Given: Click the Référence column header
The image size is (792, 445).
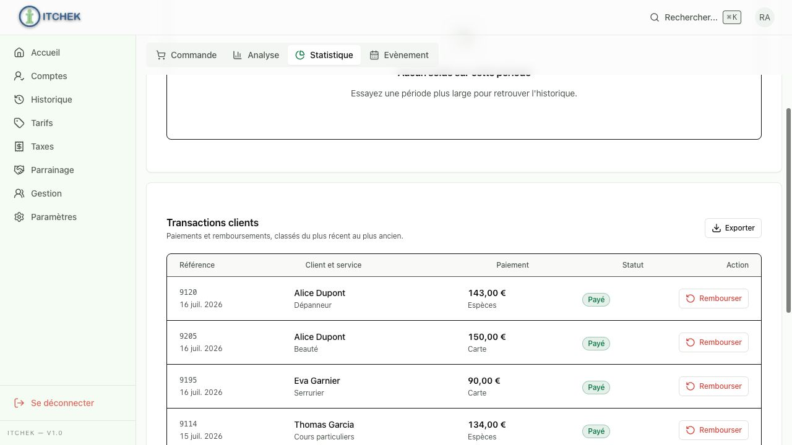Looking at the screenshot, I should pyautogui.click(x=197, y=265).
